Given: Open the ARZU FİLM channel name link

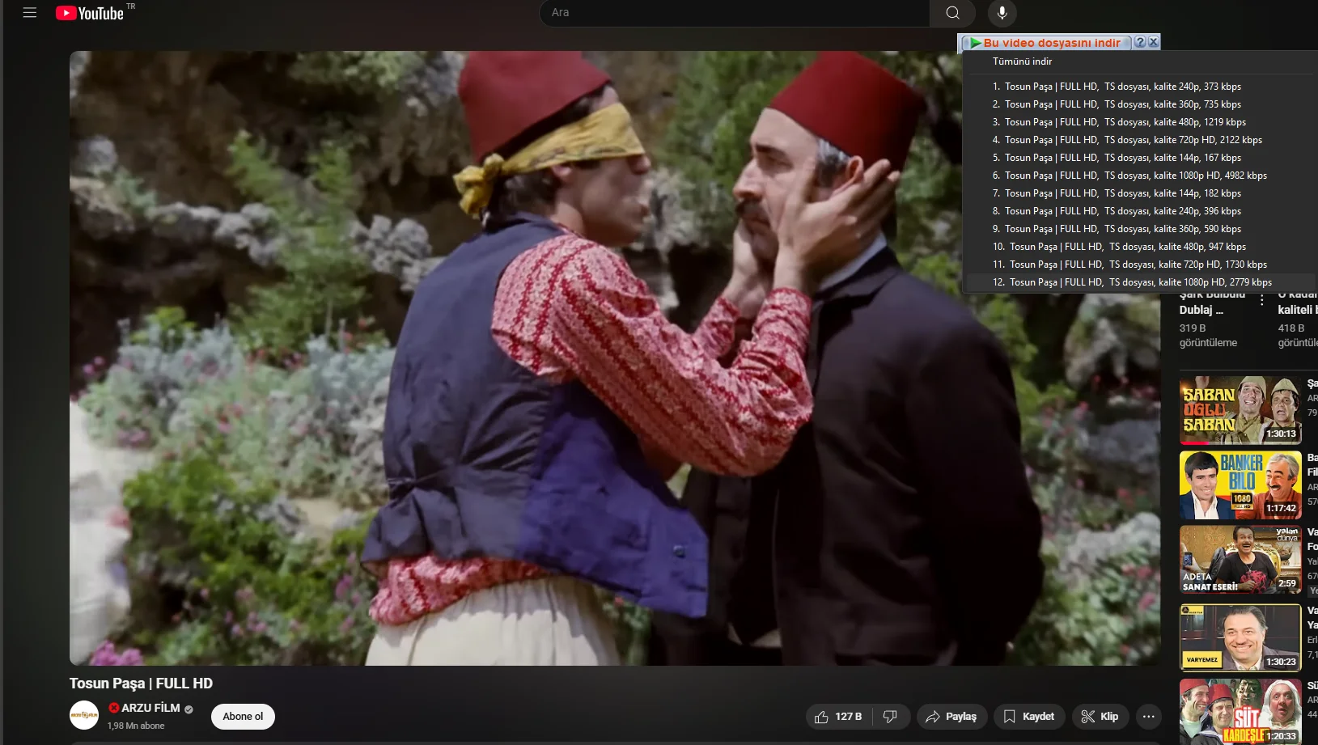Looking at the screenshot, I should [150, 708].
